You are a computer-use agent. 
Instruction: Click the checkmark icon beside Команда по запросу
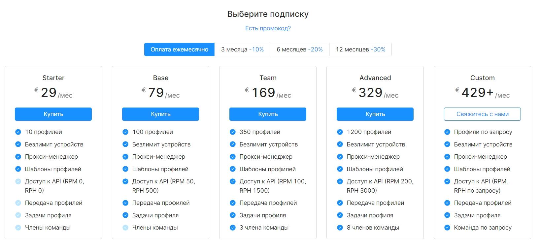447,228
